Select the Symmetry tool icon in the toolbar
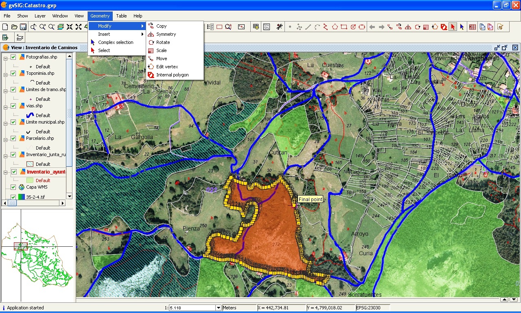This screenshot has height=313, width=521. [x=408, y=27]
